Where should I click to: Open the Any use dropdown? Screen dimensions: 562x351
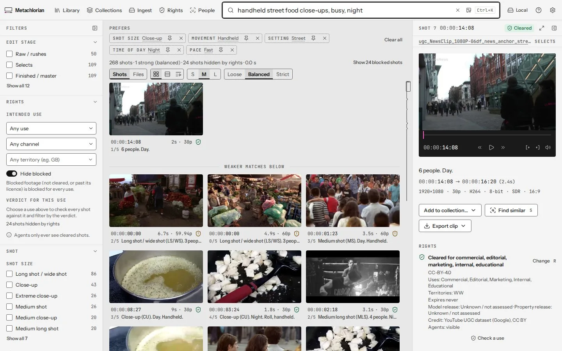(51, 128)
